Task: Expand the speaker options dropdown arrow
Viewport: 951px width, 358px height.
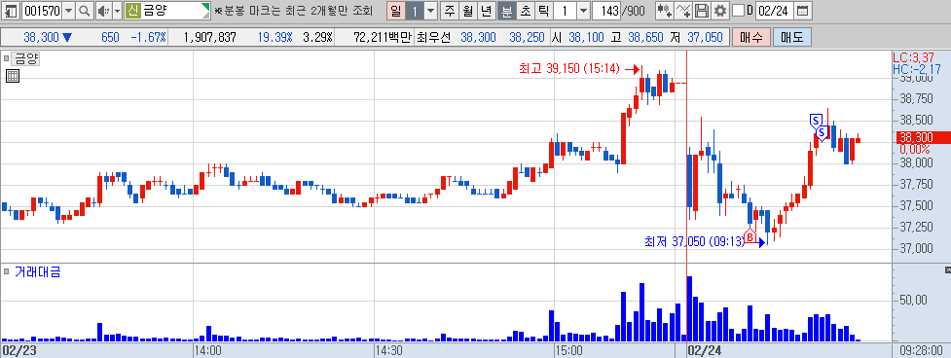Action: coord(117,11)
